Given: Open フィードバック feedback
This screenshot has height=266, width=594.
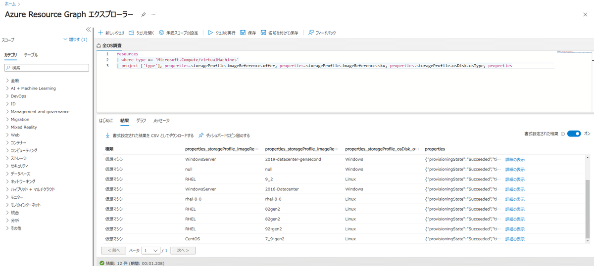Looking at the screenshot, I should click(x=322, y=33).
